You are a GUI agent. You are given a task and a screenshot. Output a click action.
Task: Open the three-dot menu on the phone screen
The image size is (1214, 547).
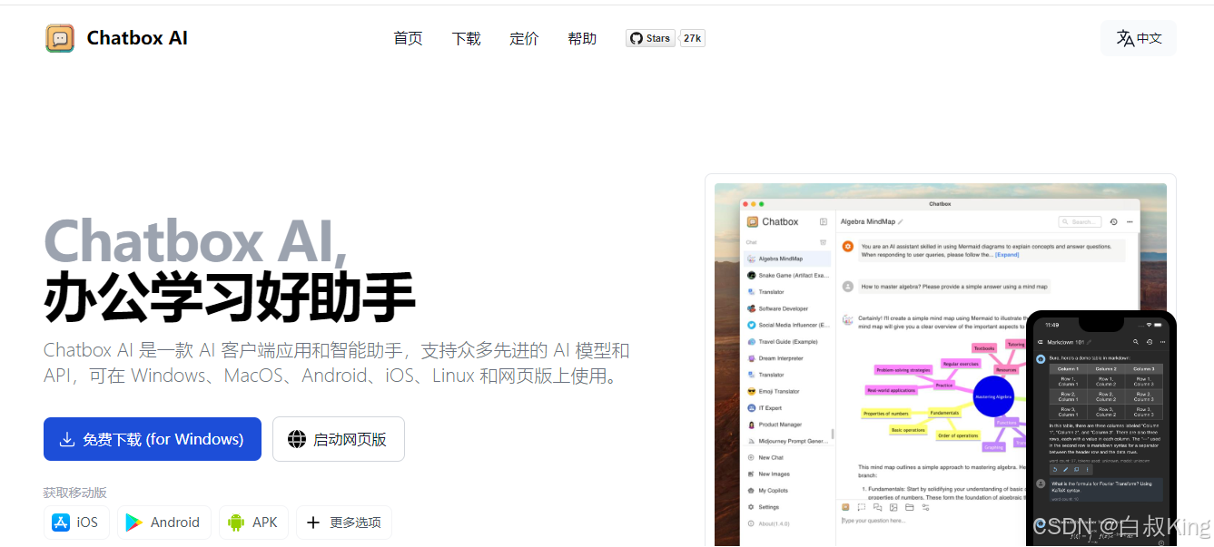pos(1163,342)
